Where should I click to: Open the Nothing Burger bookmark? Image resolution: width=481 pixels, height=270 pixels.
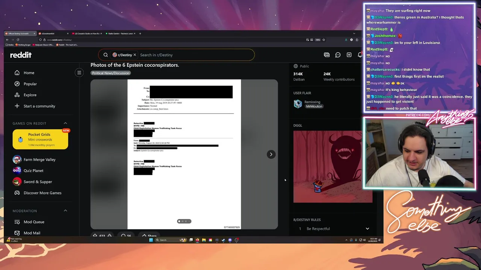(x=23, y=45)
